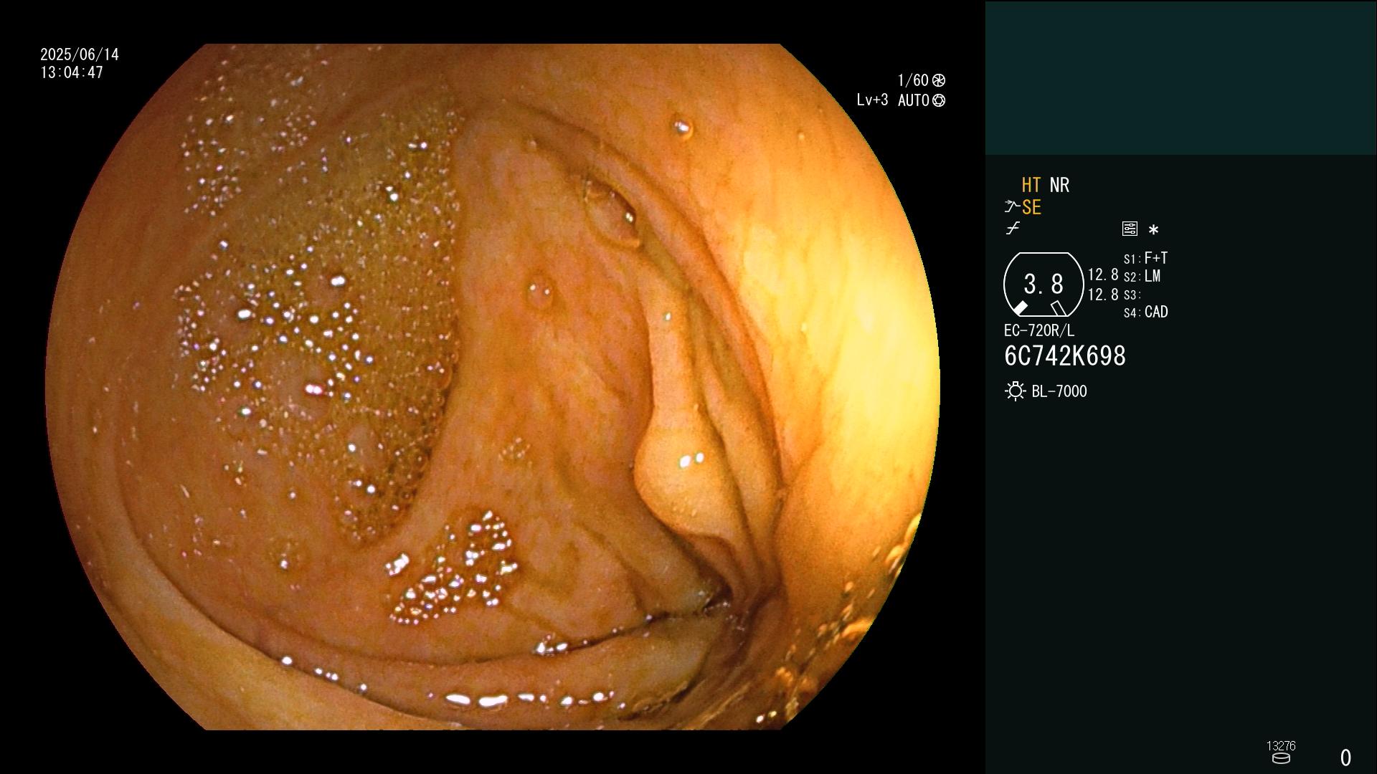Click the HT mode indicator
The height and width of the screenshot is (774, 1377).
pyautogui.click(x=1031, y=185)
